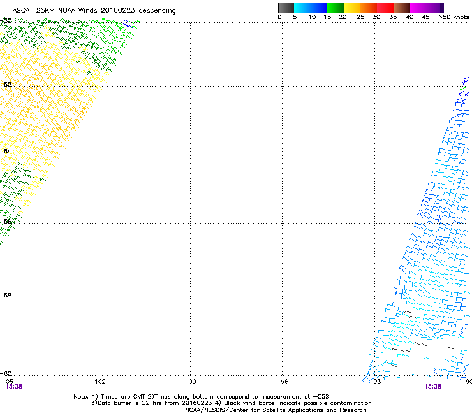Click the red 30-35 knots legend swatch
Screen dimensions: 472x414
[x=385, y=8]
